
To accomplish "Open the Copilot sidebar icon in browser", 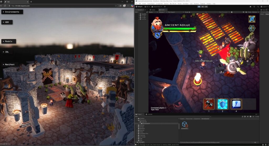I will [x=132, y=6].
